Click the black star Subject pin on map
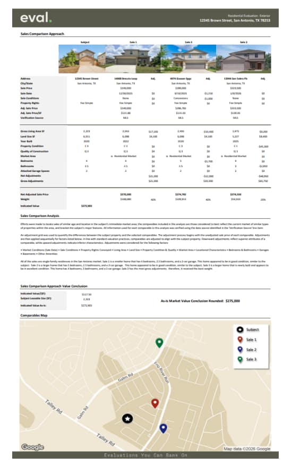Screen dimensions: 292x472 click(127, 418)
